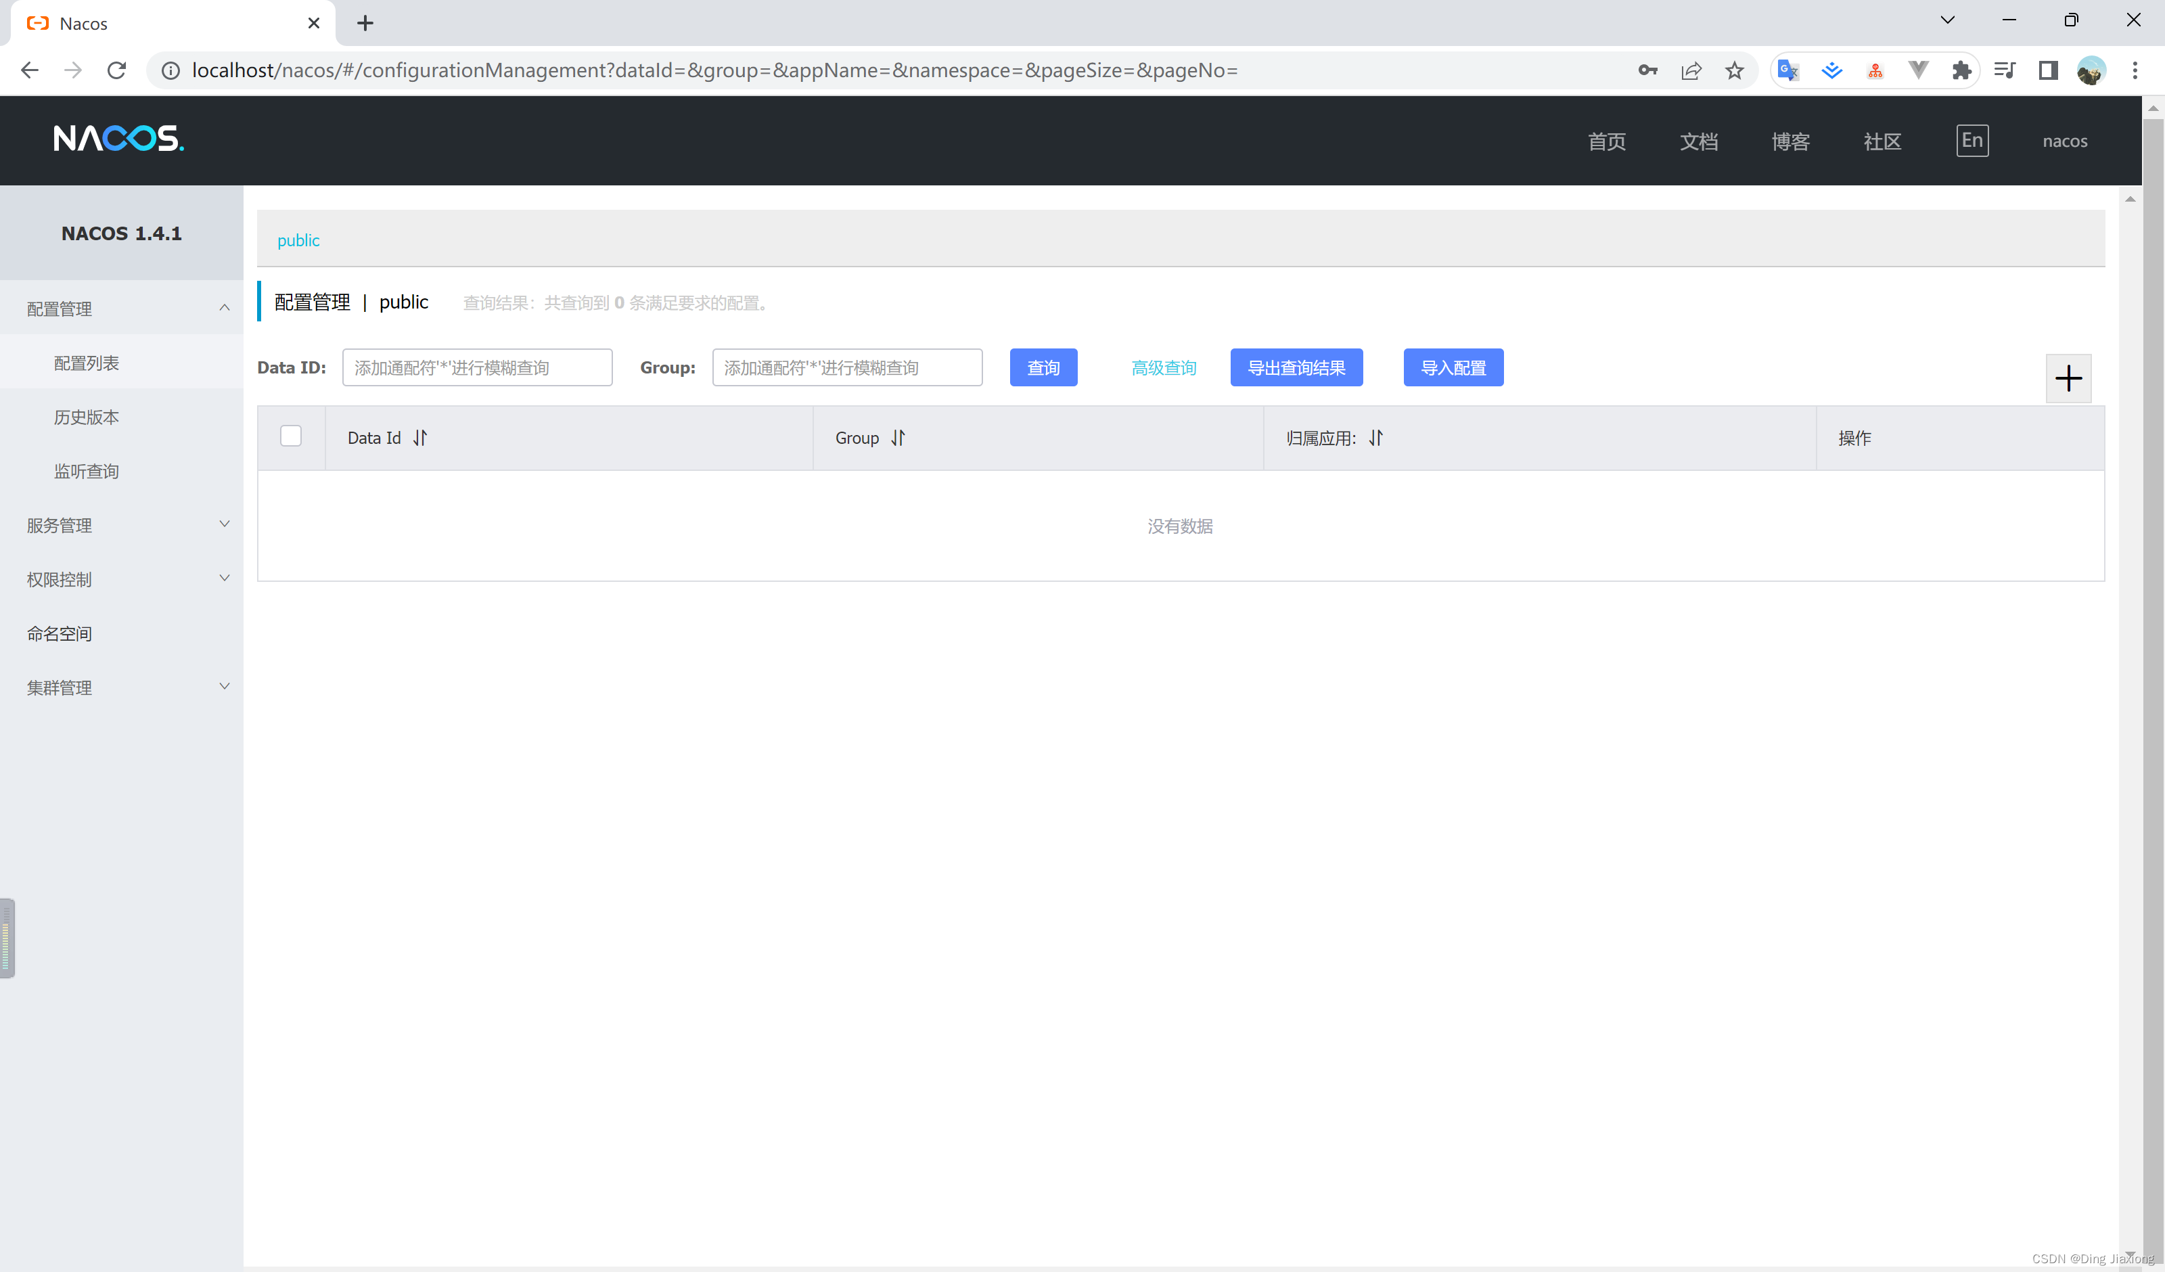2165x1272 pixels.
Task: Sort by 归属应用 column sort icon
Action: pyautogui.click(x=1375, y=438)
